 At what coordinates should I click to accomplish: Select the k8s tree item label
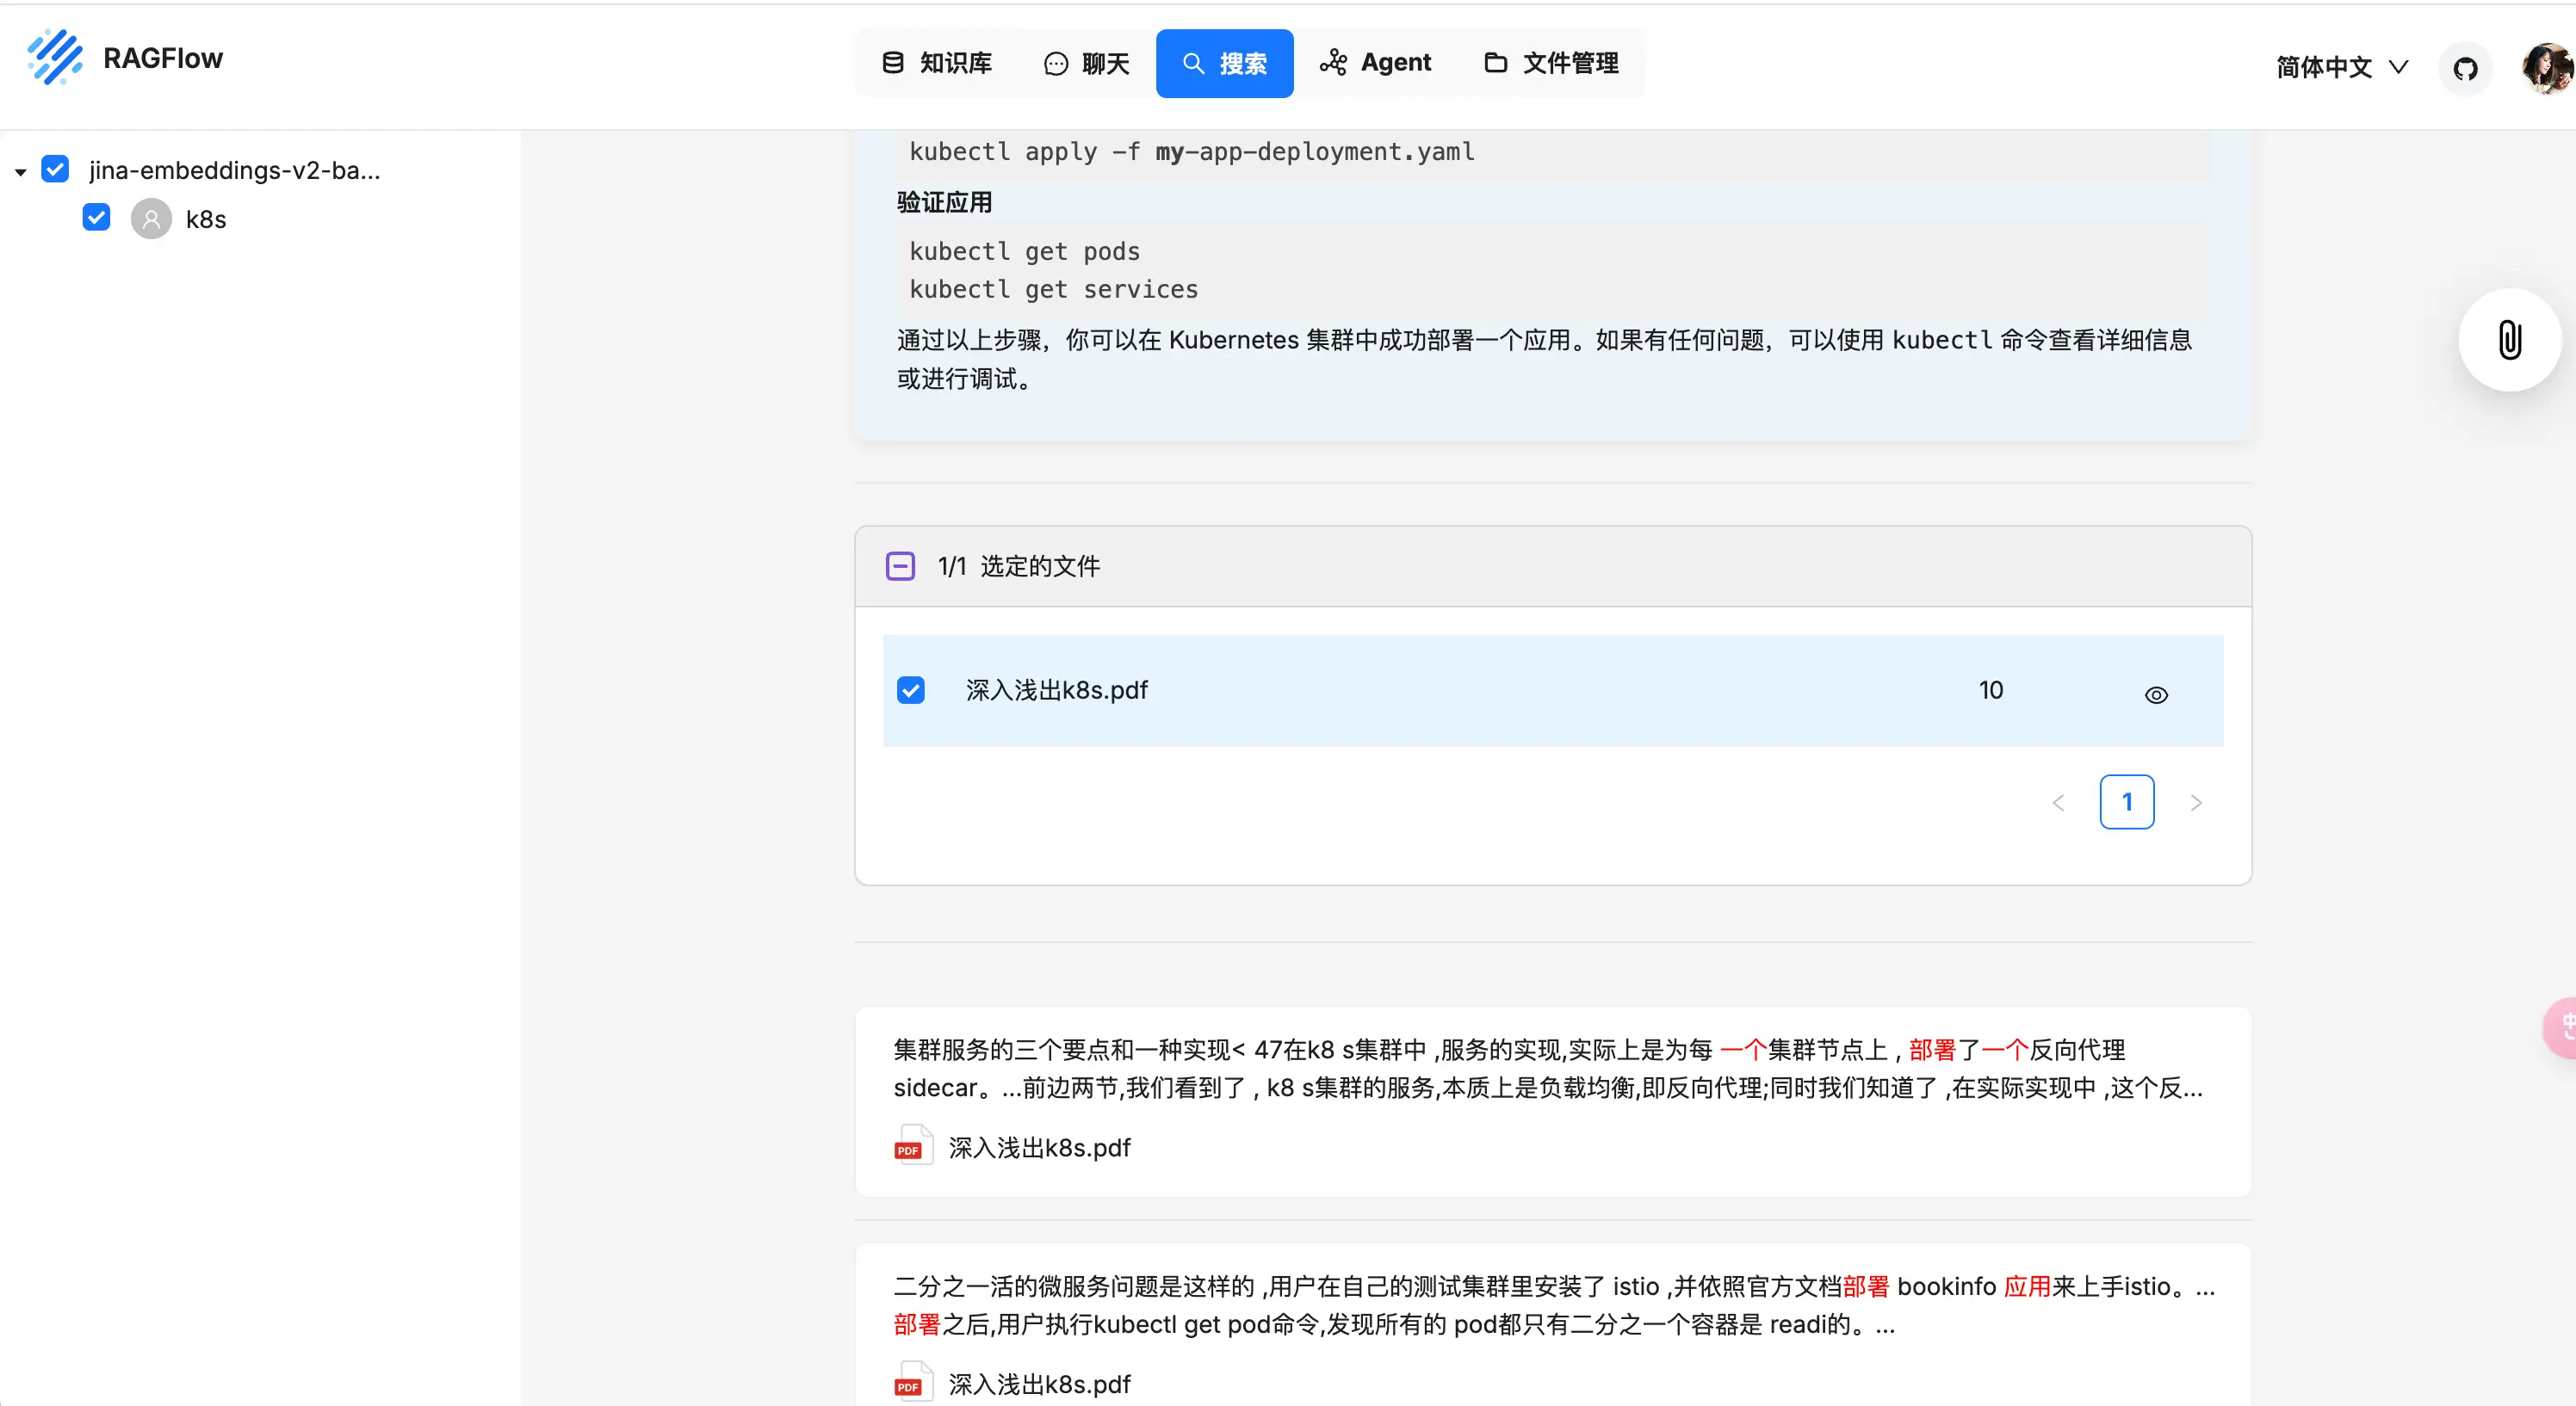[x=206, y=219]
